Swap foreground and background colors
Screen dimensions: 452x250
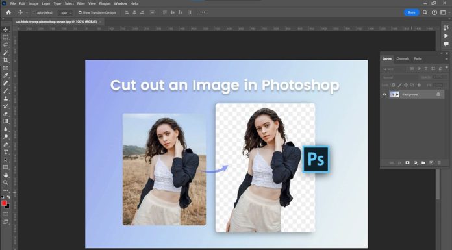[x=8, y=197]
